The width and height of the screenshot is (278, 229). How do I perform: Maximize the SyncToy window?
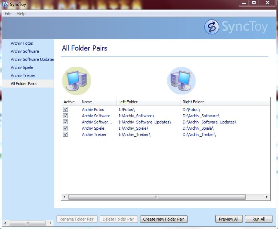254,3
